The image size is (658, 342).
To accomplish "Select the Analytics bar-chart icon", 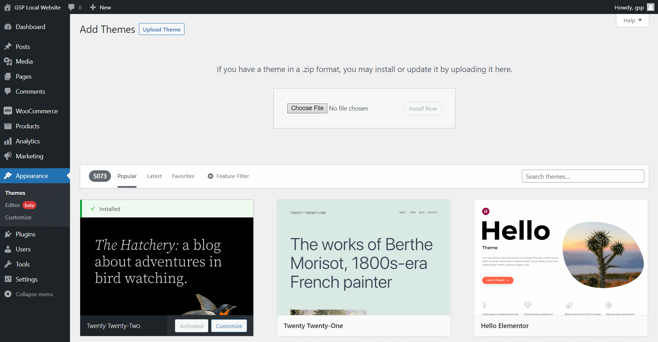I will coord(8,141).
